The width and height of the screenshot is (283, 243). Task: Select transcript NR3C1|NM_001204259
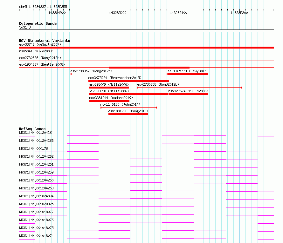36,172
